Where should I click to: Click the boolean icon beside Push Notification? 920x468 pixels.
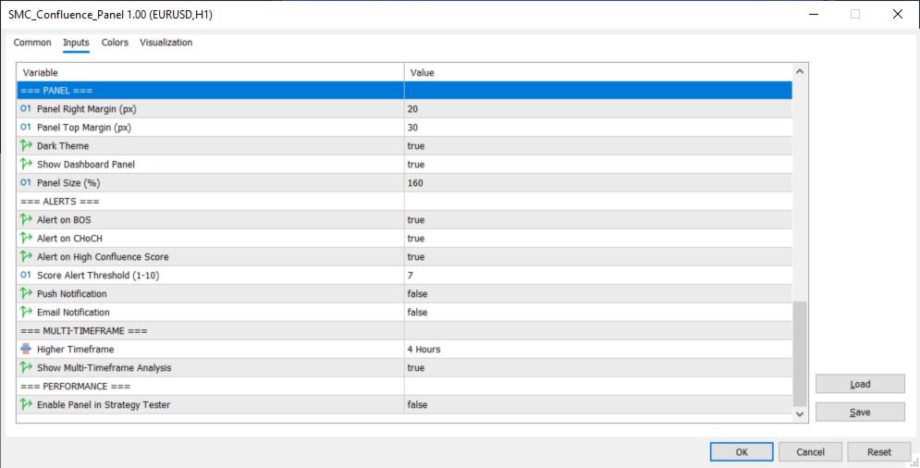point(26,293)
